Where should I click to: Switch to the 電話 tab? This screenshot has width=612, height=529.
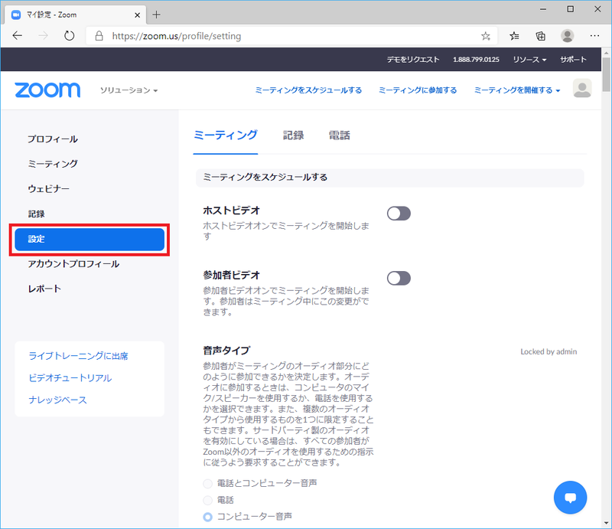(339, 136)
